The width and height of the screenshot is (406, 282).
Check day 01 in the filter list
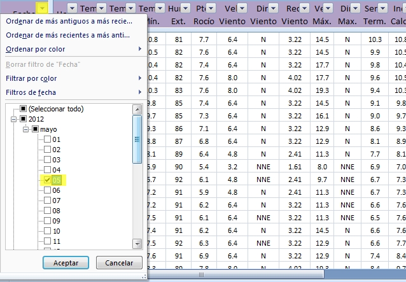click(x=47, y=139)
